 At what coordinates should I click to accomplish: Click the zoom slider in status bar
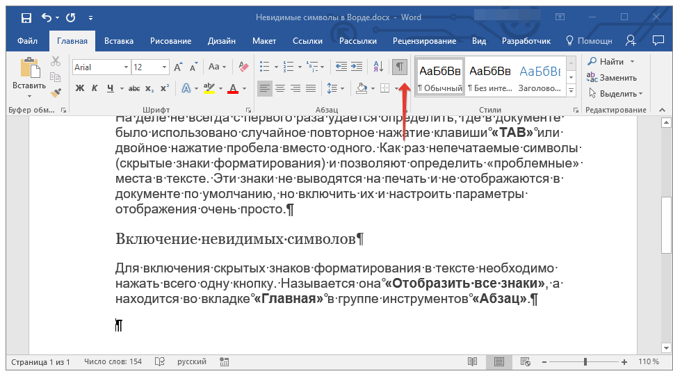[585, 362]
